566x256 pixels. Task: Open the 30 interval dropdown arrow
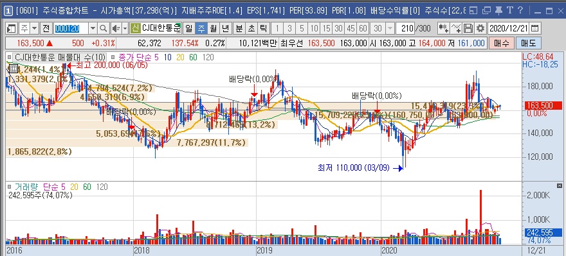390,28
